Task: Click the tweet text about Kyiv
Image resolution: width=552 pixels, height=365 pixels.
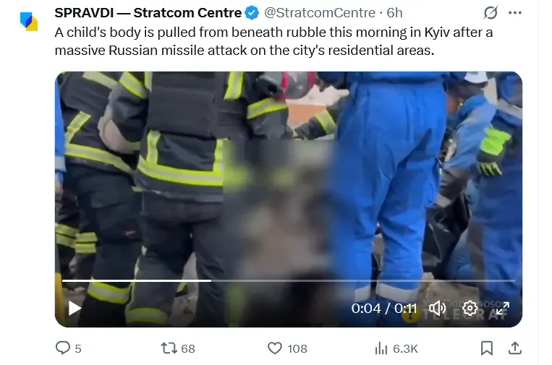Action: click(x=273, y=41)
